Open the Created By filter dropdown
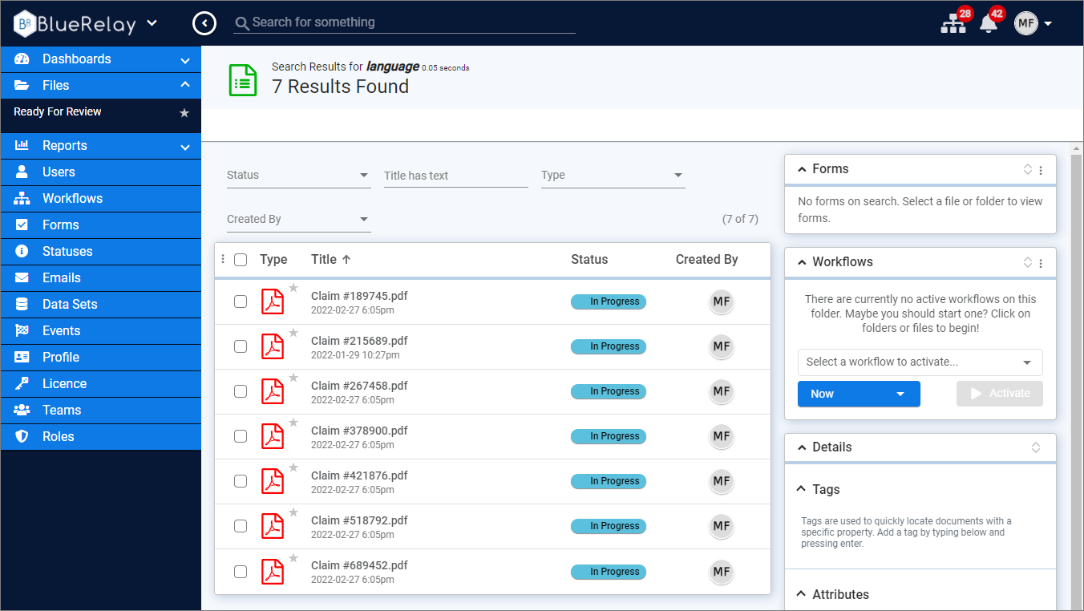This screenshot has width=1084, height=611. point(298,219)
